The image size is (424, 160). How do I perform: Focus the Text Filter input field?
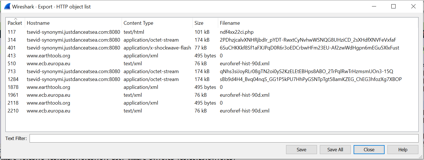tap(224, 138)
